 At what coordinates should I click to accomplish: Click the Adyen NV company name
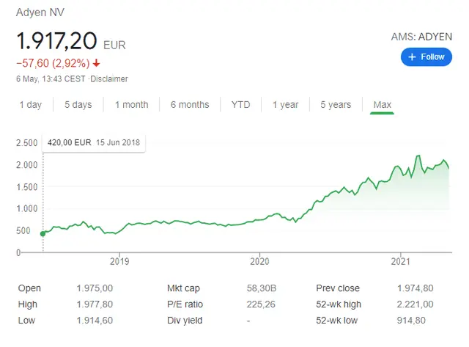tap(40, 12)
